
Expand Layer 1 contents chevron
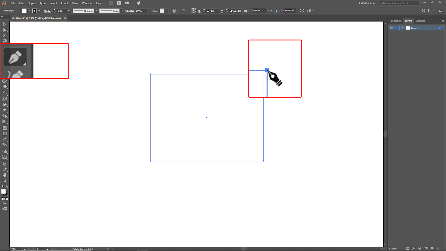(x=402, y=28)
